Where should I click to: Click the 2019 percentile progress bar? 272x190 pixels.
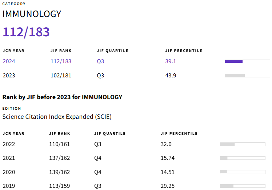pyautogui.click(x=243, y=186)
